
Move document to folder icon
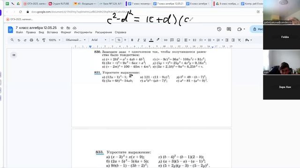click(x=68, y=28)
